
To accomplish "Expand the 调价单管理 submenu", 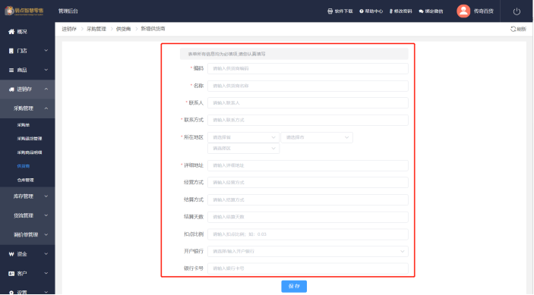I will (27, 235).
